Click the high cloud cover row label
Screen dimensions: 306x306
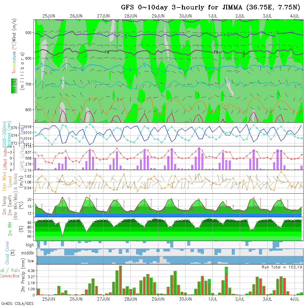(x=30, y=245)
